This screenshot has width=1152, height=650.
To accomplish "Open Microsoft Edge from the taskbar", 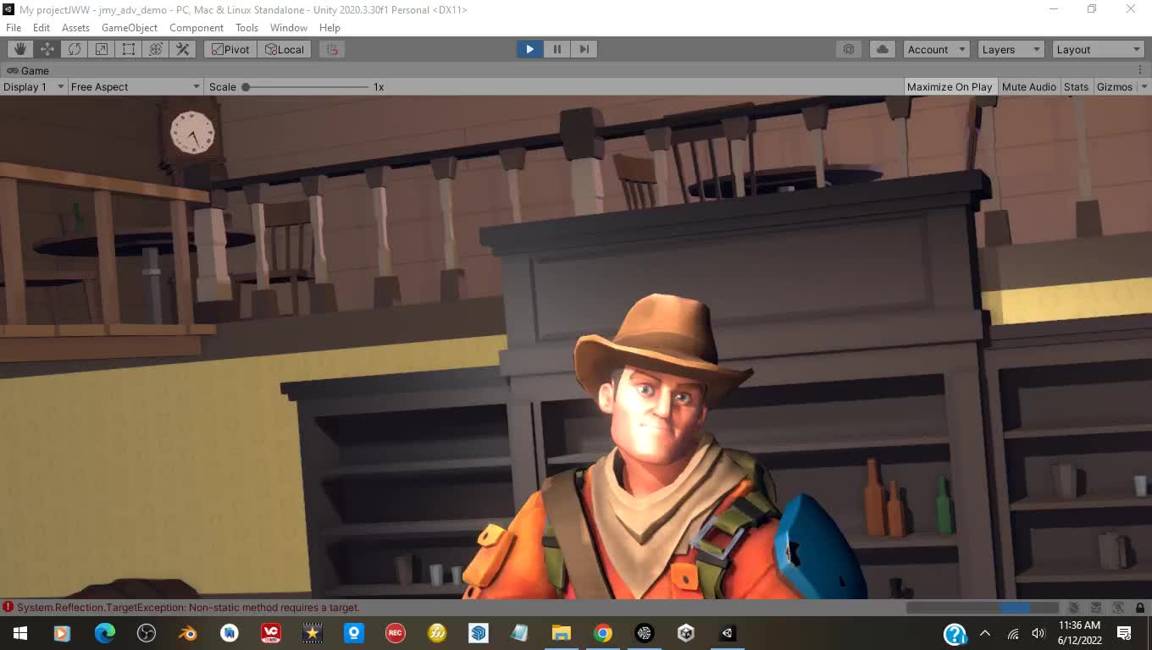I will [104, 633].
